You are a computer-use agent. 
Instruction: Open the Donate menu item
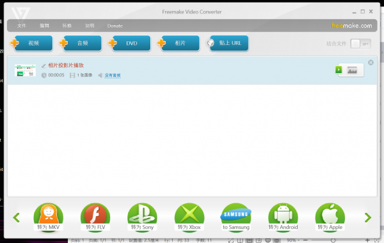(115, 26)
